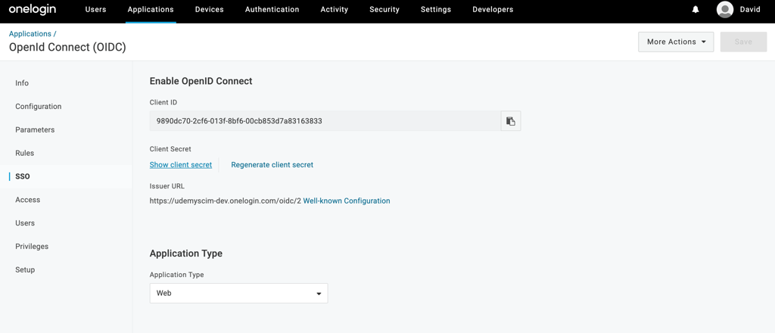Click the Enable OpenID Connect heading
This screenshot has height=333, width=775.
[x=201, y=81]
